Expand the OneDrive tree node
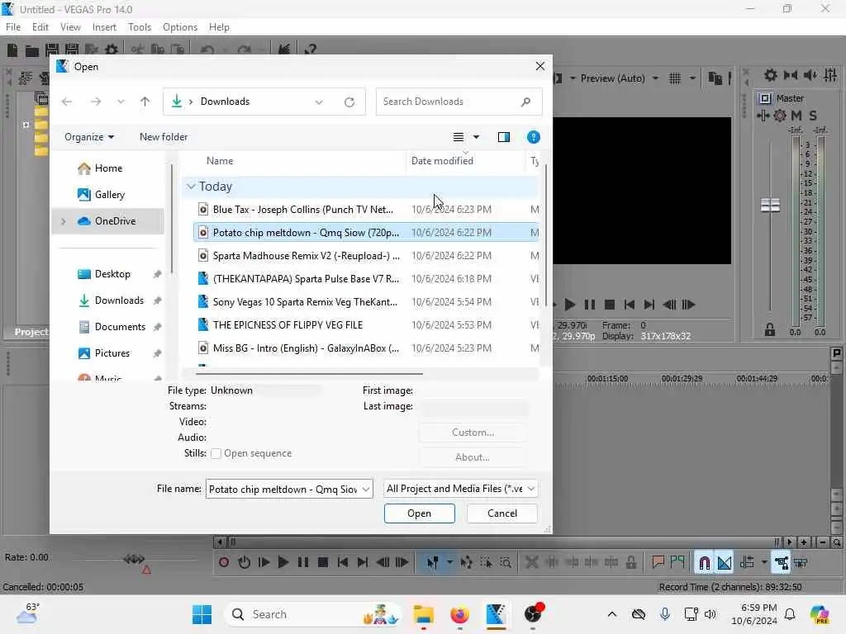The image size is (846, 634). coord(63,221)
